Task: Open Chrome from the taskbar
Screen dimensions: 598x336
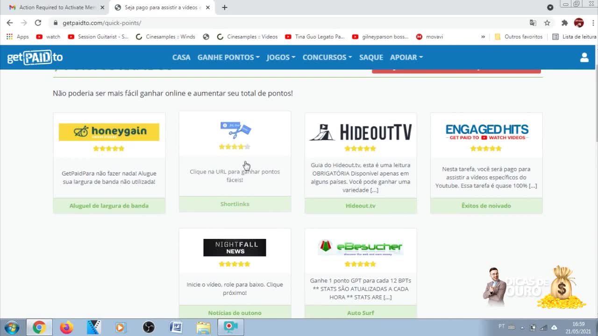Action: coord(39,328)
